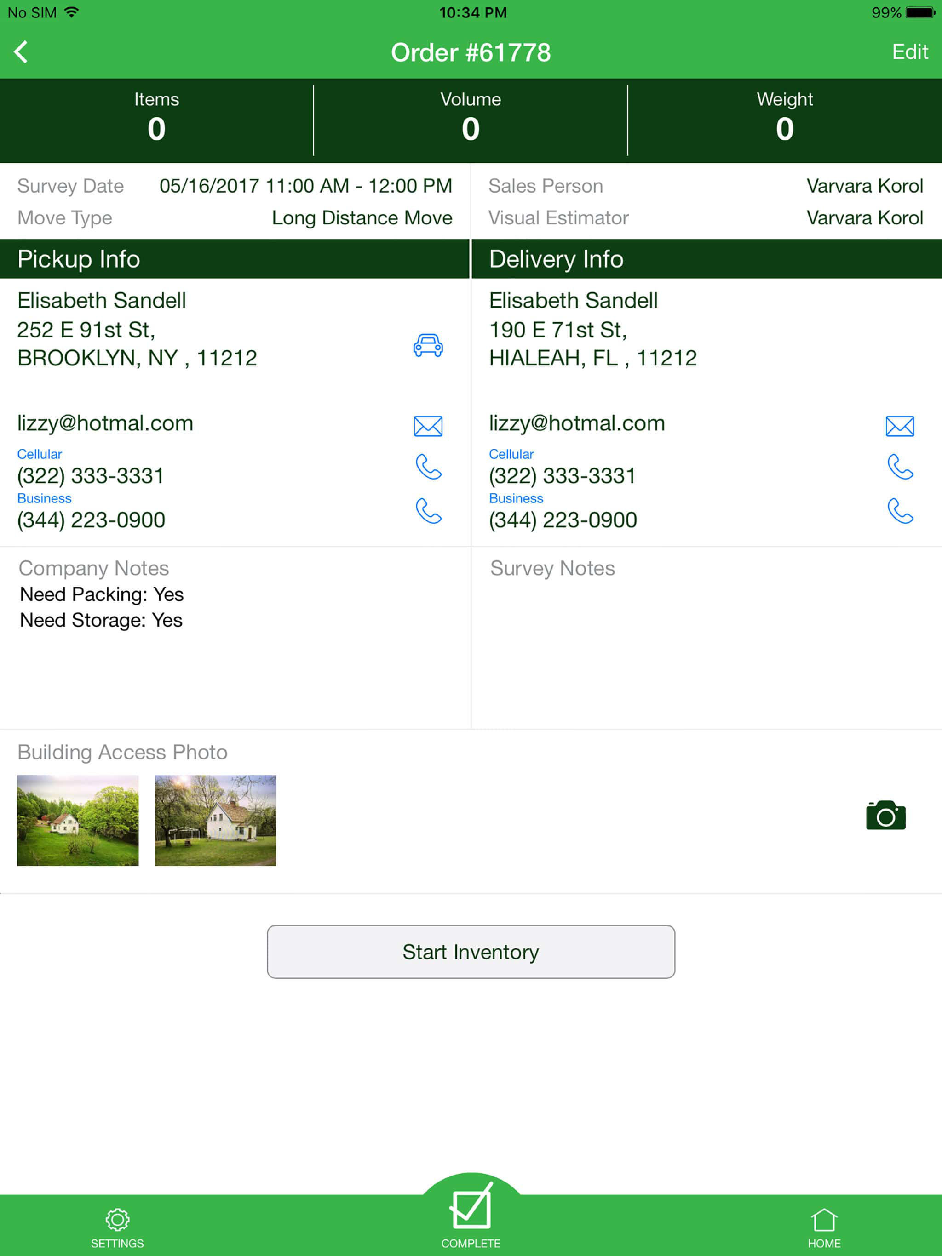Tap the Company Notes area

(x=235, y=638)
